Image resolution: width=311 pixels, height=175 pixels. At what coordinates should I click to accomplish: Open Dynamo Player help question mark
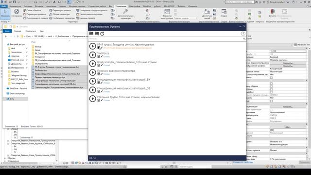pyautogui.click(x=243, y=34)
